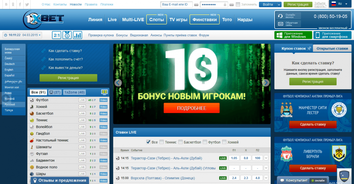Image resolution: width=354 pixels, height=184 pixels.
Task: Expand odds for Ворскла - Олимпик match
Action: click(266, 178)
